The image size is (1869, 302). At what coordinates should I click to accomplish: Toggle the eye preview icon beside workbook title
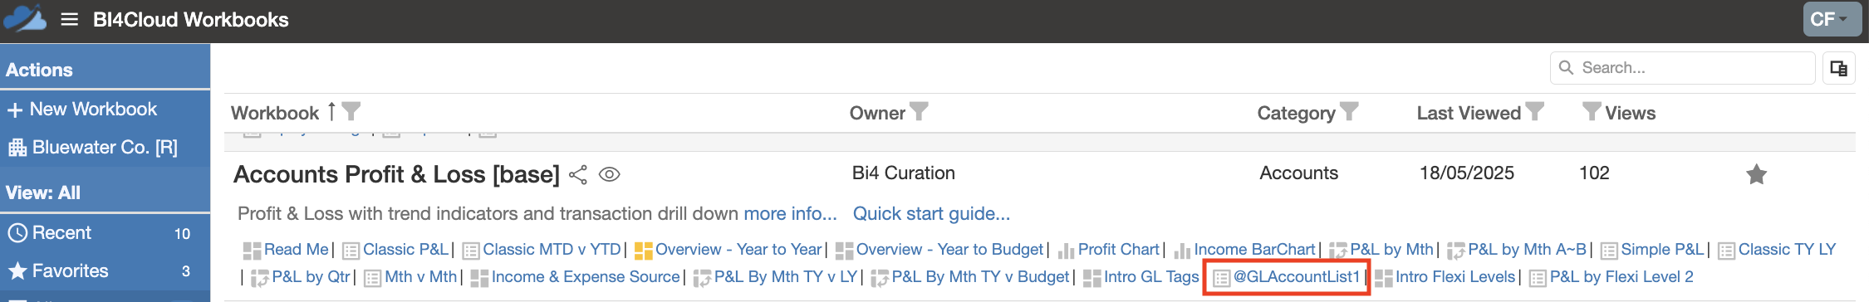610,175
